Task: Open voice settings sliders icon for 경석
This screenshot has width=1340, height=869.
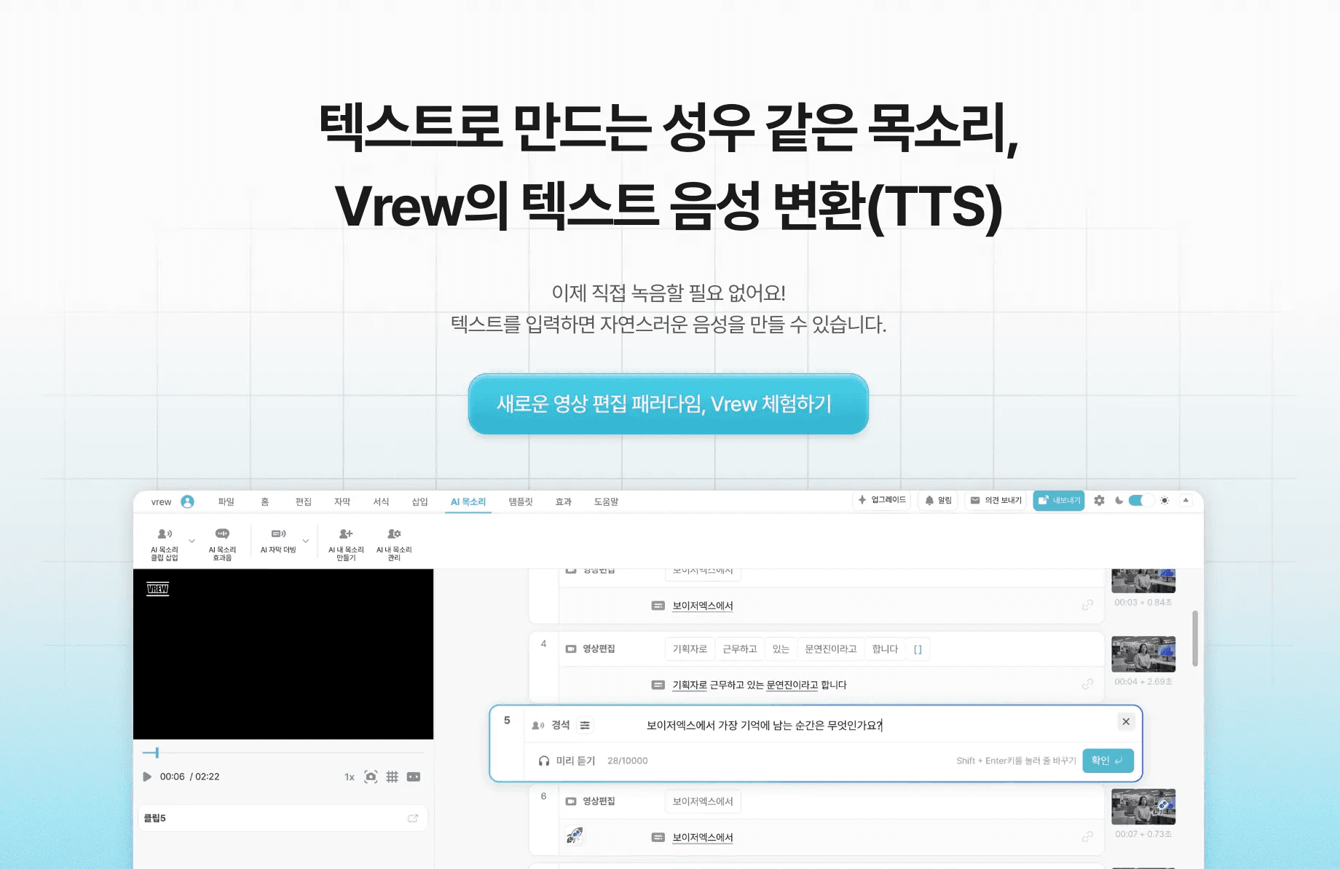Action: (585, 725)
